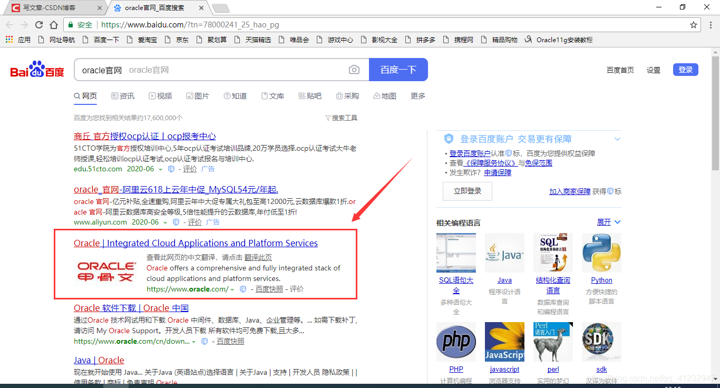
Task: Expand the 相关编程语言 list with 展开
Action: click(609, 222)
